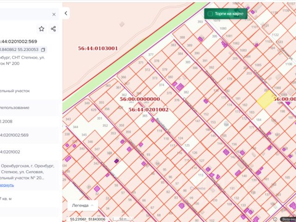The image size is (296, 222).
Task: Click the 50 m scale bar
Action: [123, 219]
